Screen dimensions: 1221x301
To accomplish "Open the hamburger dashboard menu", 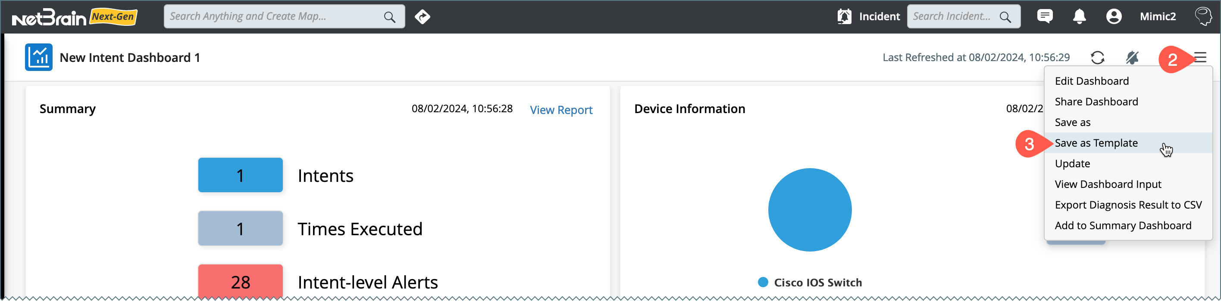I will 1200,58.
